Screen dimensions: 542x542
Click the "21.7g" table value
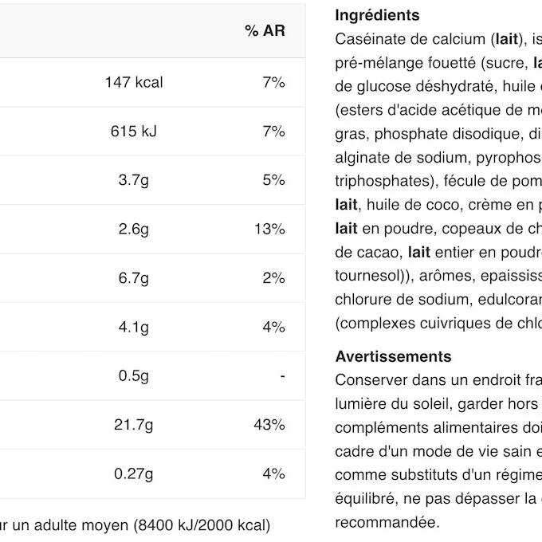tap(132, 425)
